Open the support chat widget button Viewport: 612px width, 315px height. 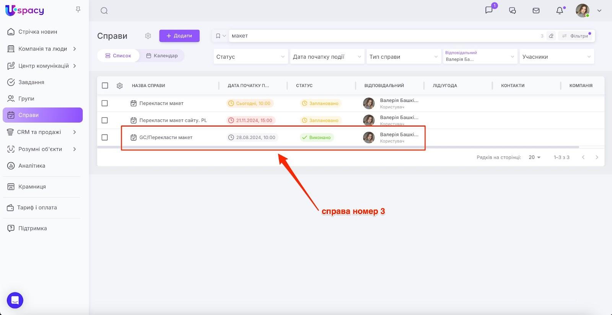click(x=15, y=300)
